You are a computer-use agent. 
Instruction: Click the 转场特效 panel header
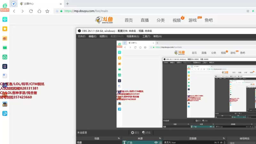click(x=244, y=139)
